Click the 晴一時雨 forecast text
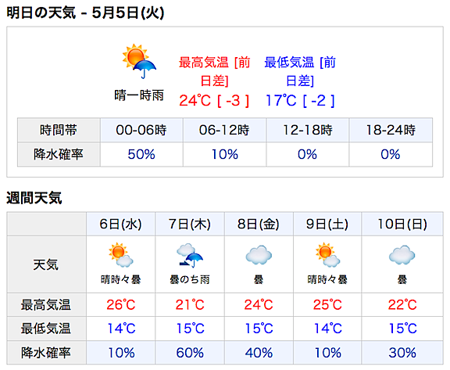Image resolution: width=450 pixels, height=370 pixels. (x=139, y=95)
